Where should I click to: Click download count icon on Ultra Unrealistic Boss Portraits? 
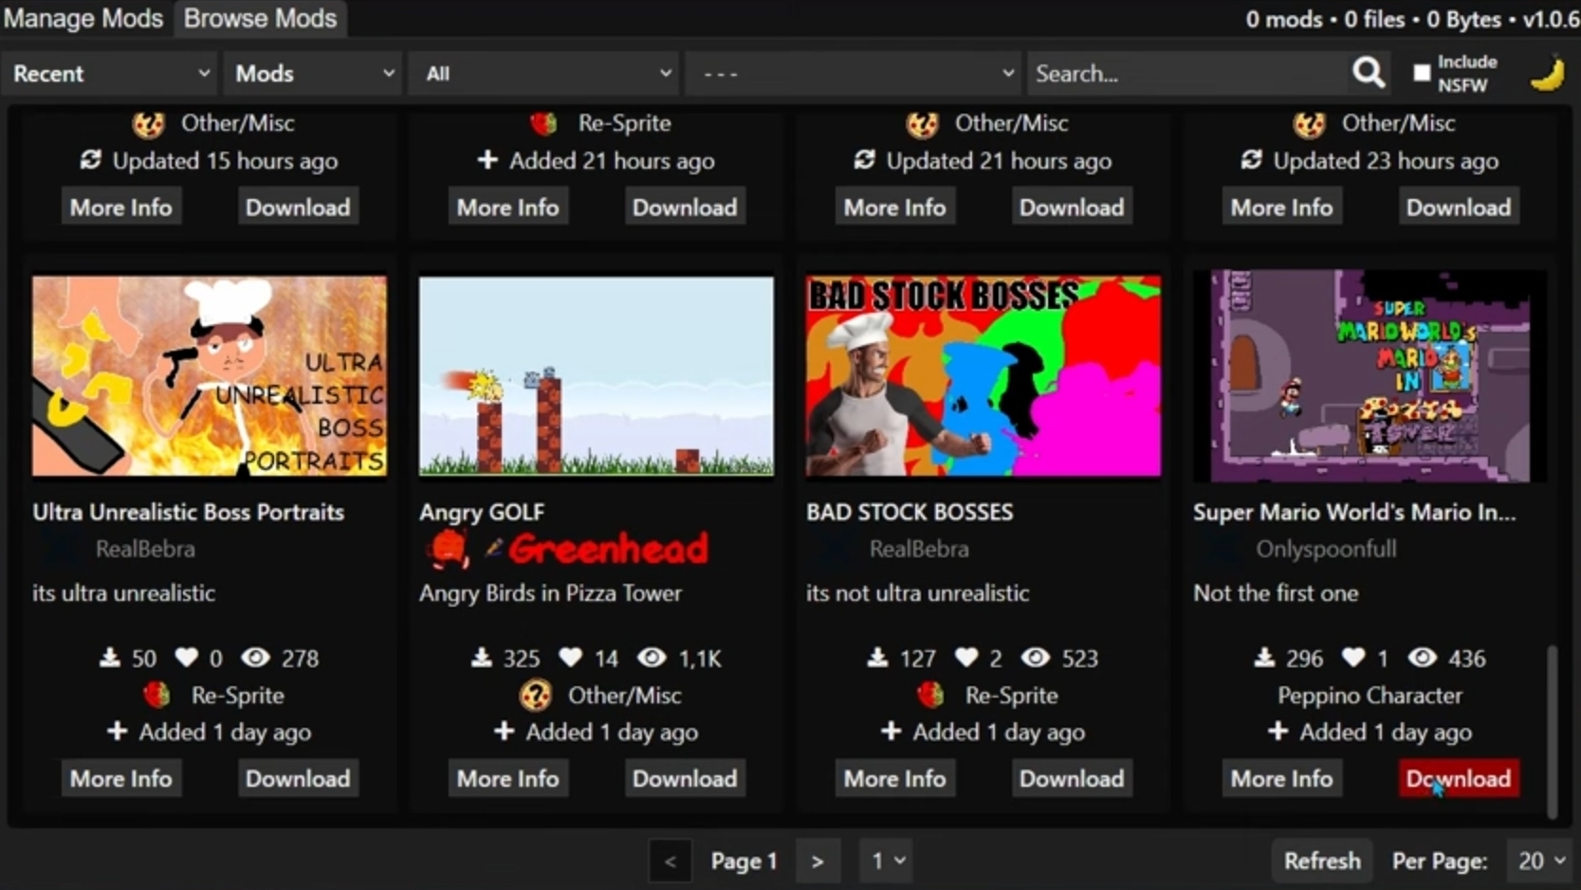(x=110, y=657)
